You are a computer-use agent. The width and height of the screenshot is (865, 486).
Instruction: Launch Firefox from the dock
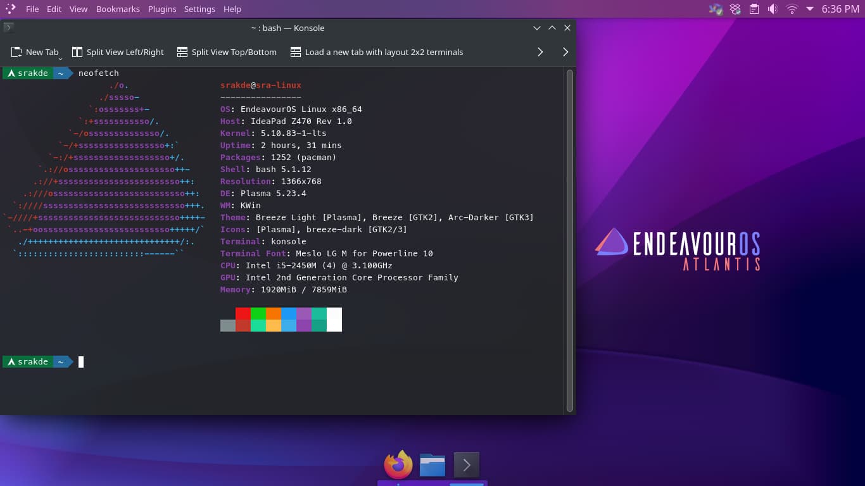click(x=398, y=464)
